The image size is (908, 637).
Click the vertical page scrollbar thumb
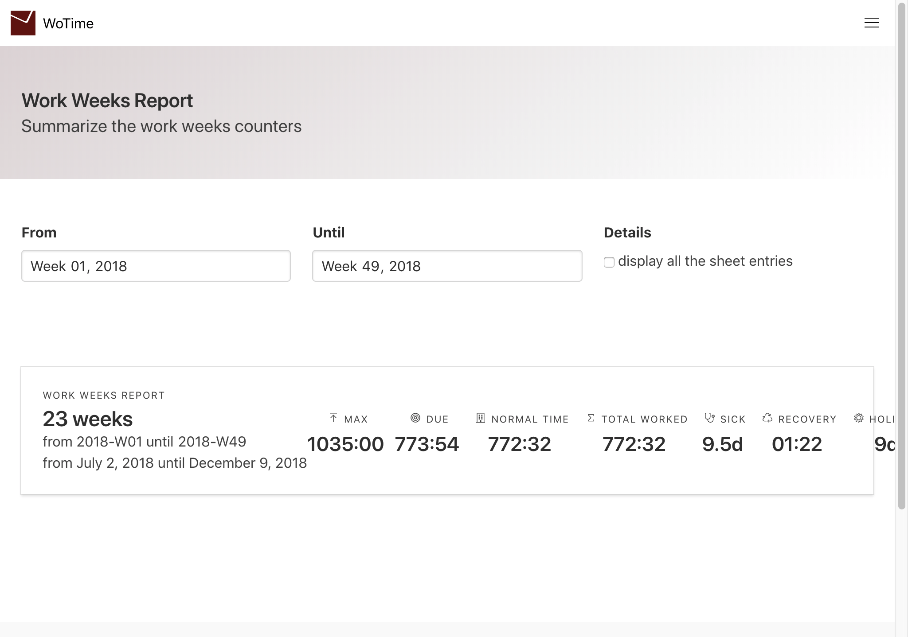pos(901,257)
